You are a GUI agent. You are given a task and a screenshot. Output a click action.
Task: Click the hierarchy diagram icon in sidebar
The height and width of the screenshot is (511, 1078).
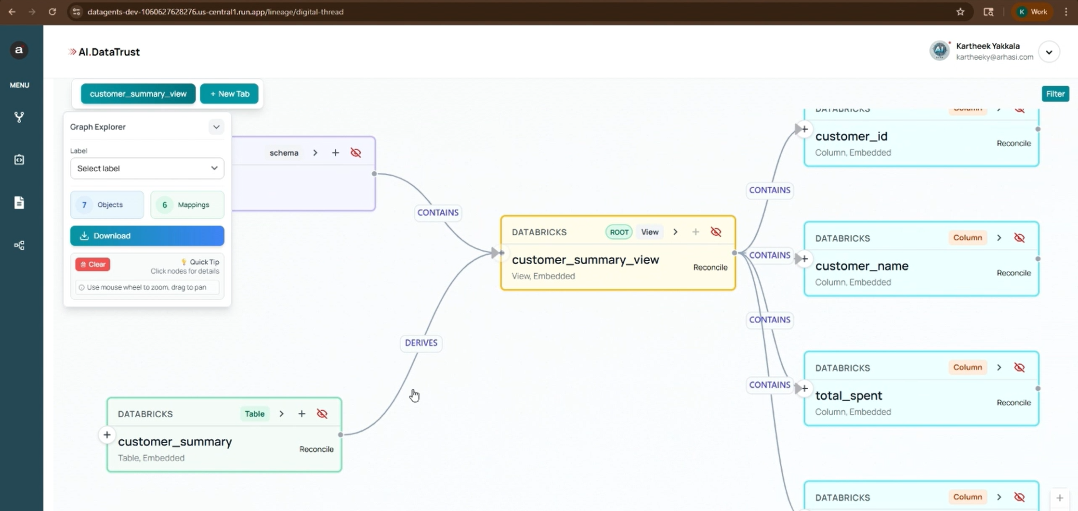19,245
